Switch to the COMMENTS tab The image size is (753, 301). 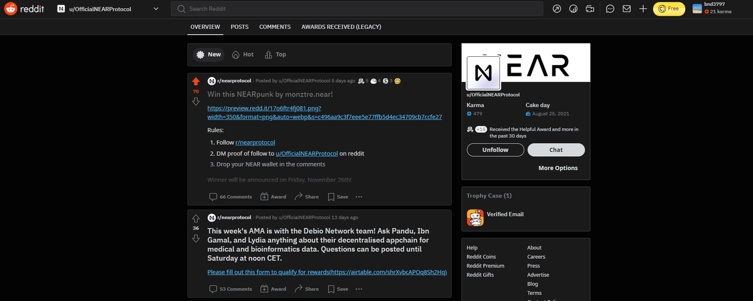(275, 27)
